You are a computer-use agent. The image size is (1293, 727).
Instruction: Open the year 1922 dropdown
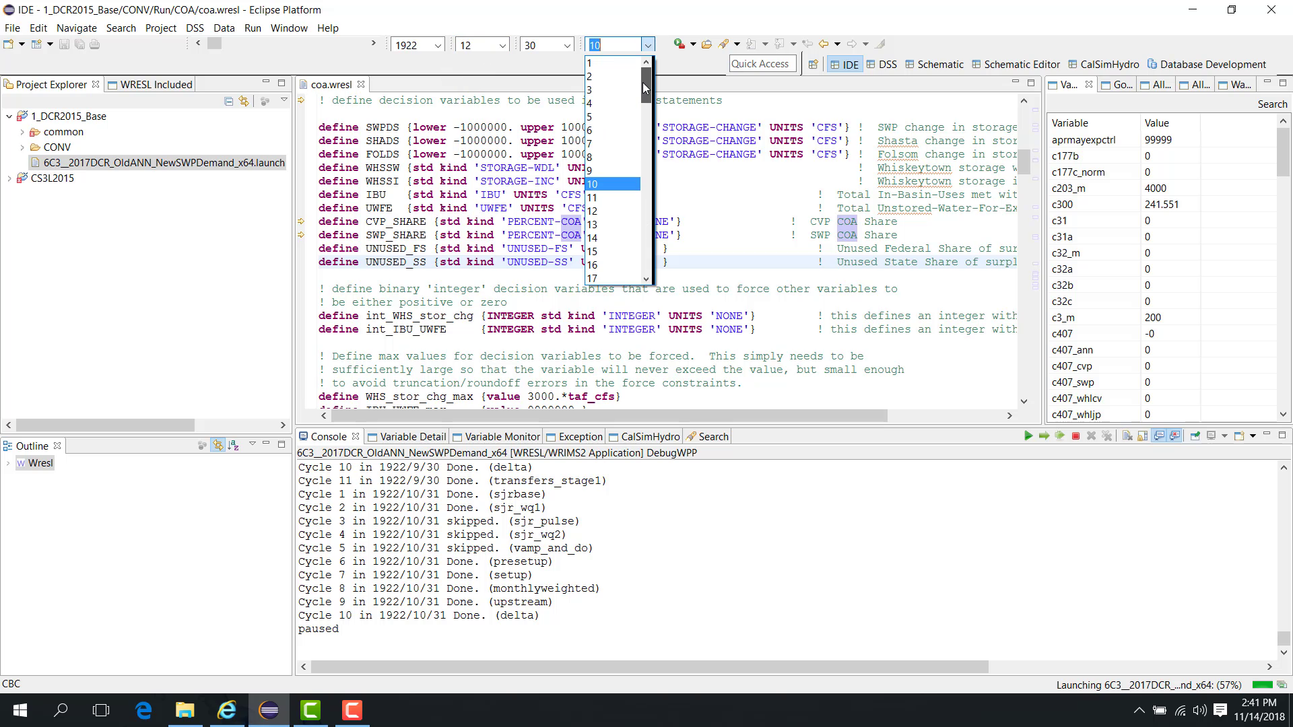[438, 45]
